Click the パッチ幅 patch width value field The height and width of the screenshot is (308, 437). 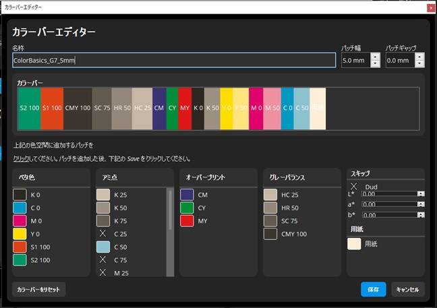[356, 60]
